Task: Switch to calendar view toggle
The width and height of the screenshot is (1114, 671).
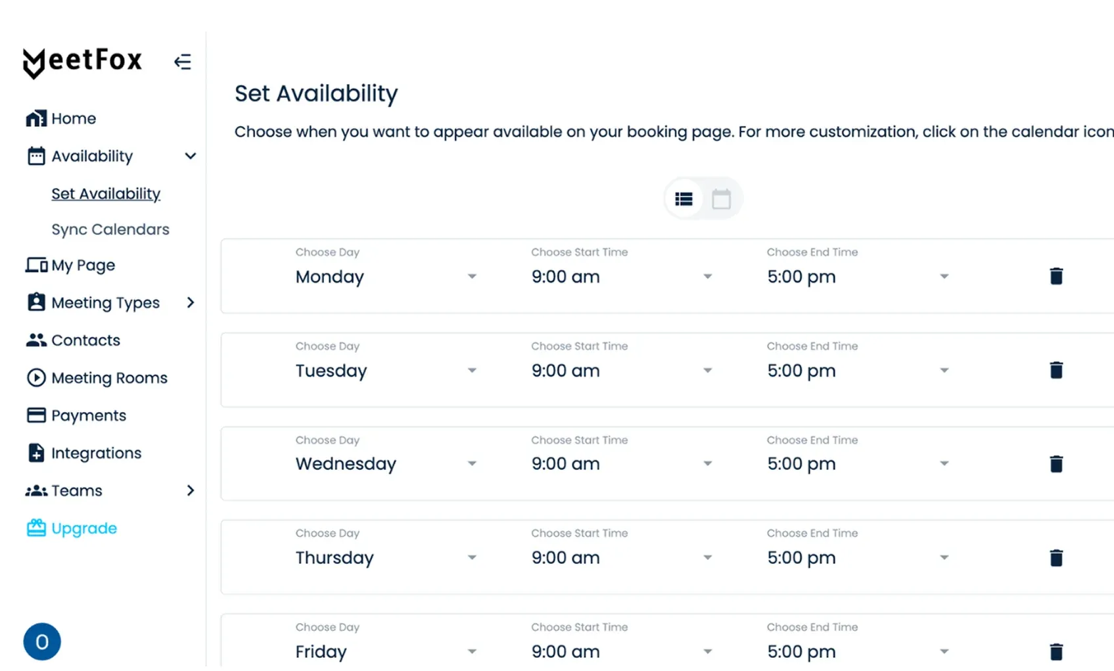Action: click(721, 198)
